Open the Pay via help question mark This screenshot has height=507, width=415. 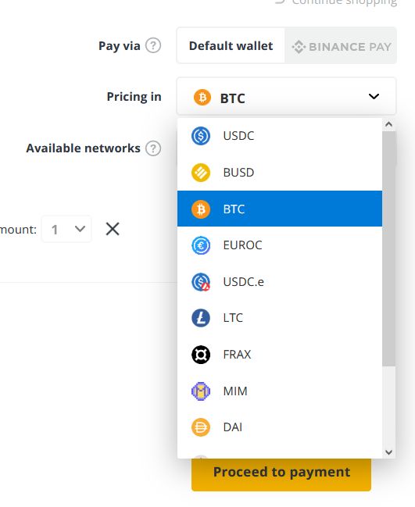click(153, 45)
